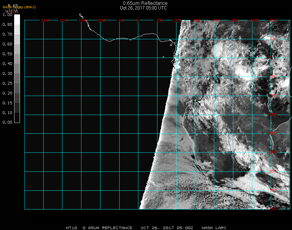The width and height of the screenshot is (292, 230).
Task: Click the 5S latitude label
Action: click(273, 76)
